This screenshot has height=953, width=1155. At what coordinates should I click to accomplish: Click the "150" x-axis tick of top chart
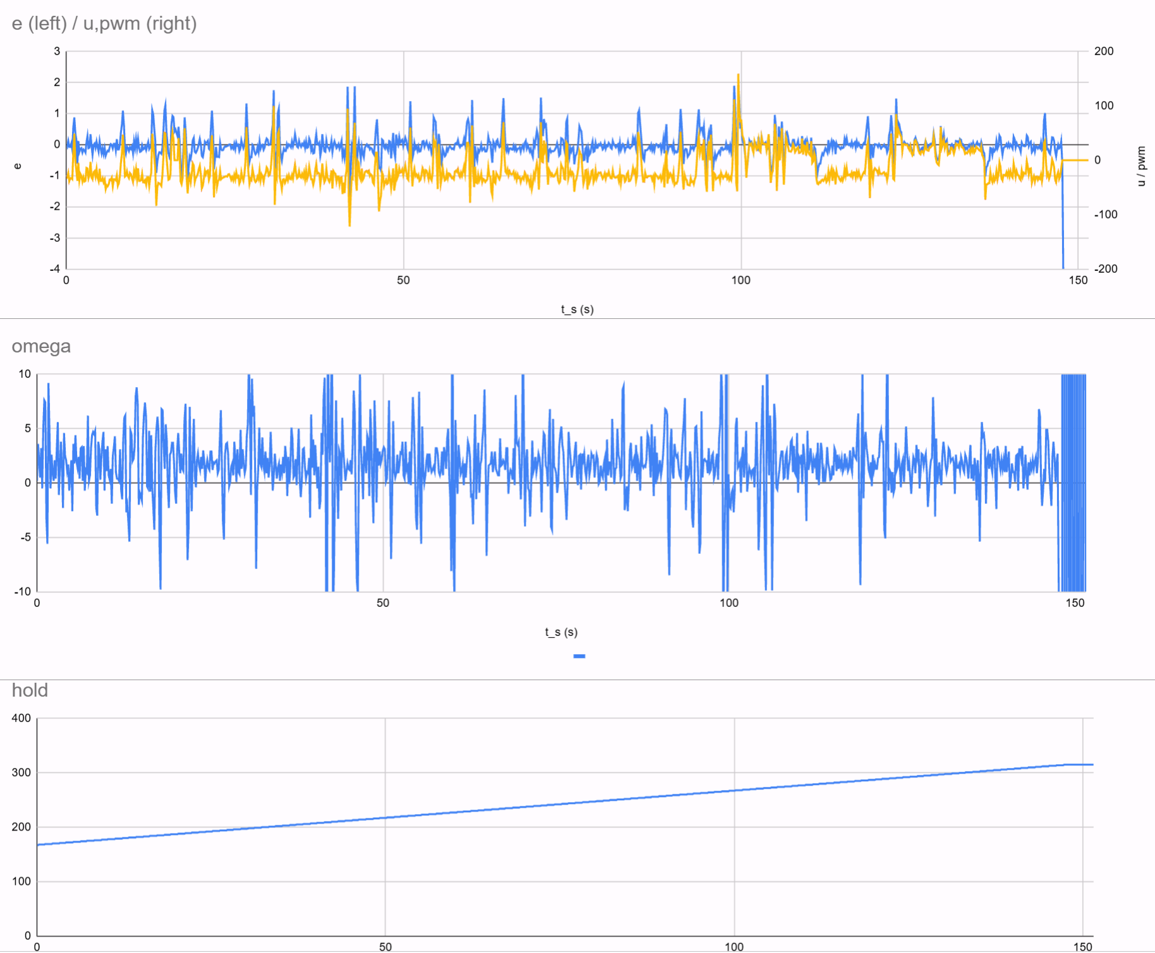1078,280
